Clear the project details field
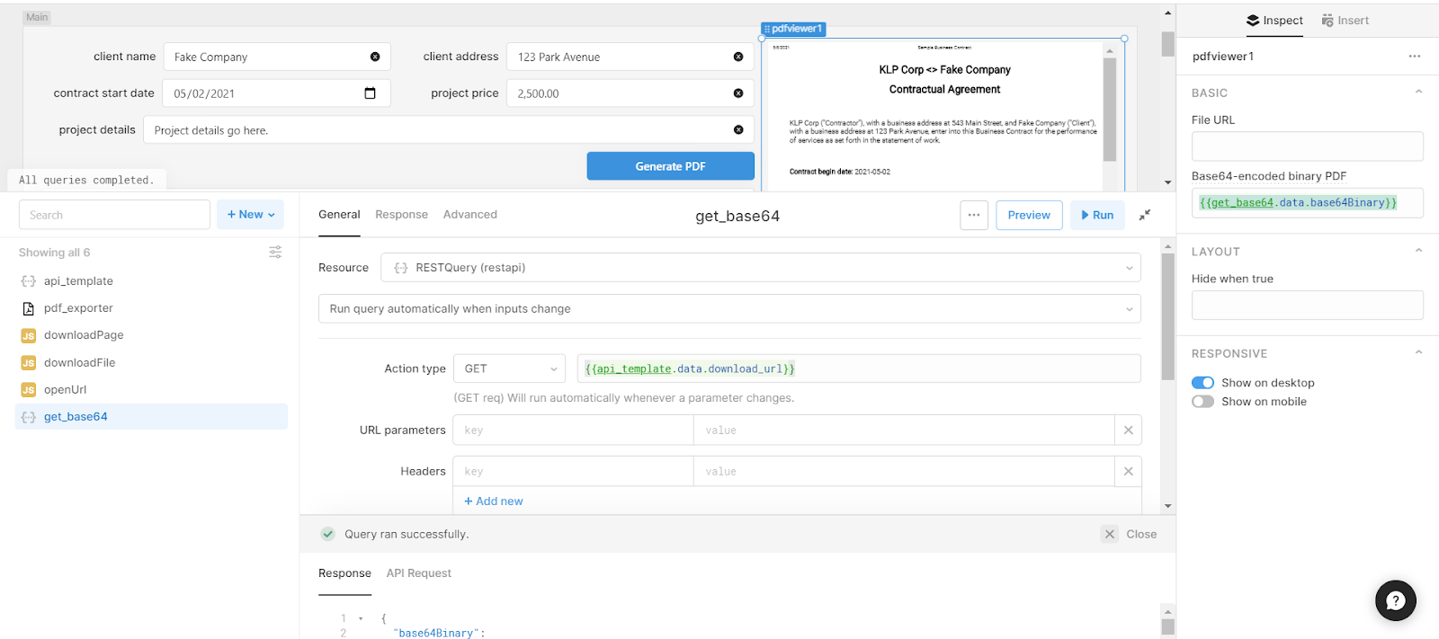 click(x=738, y=129)
